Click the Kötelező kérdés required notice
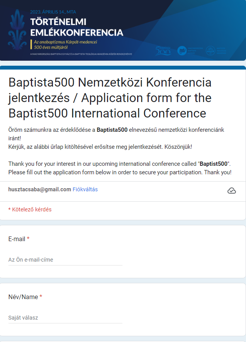The image size is (246, 342). (30, 209)
